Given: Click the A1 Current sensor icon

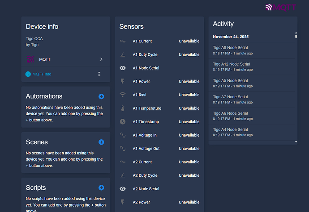Looking at the screenshot, I should click(123, 41).
